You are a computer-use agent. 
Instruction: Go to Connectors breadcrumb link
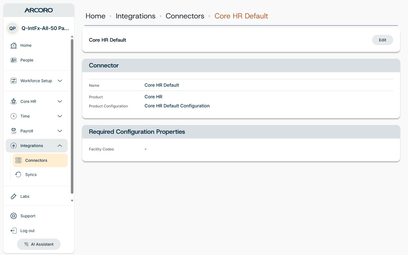click(x=185, y=16)
